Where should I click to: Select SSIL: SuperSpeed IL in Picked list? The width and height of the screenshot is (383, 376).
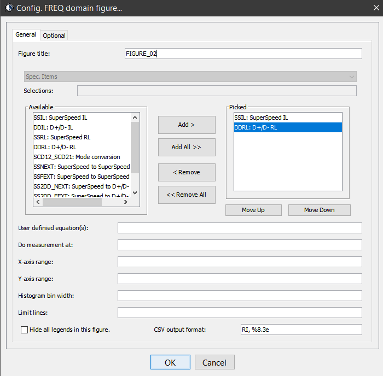[x=261, y=117]
